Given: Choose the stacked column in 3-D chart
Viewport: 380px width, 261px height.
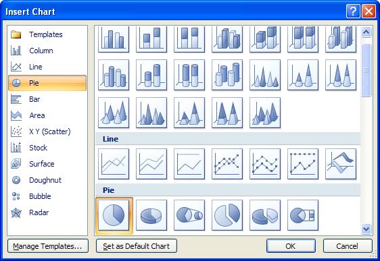Looking at the screenshot, I should coord(265,39).
